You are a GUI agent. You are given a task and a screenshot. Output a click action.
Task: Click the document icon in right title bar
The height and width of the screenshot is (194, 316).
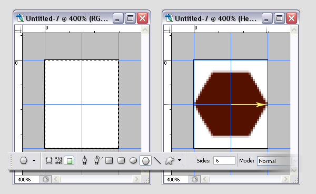coord(169,18)
